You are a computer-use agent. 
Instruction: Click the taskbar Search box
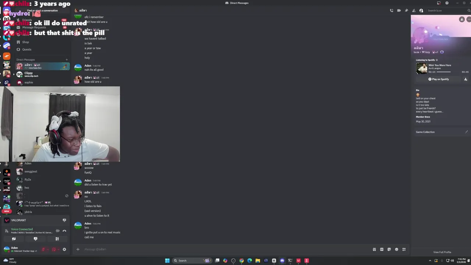(192, 261)
